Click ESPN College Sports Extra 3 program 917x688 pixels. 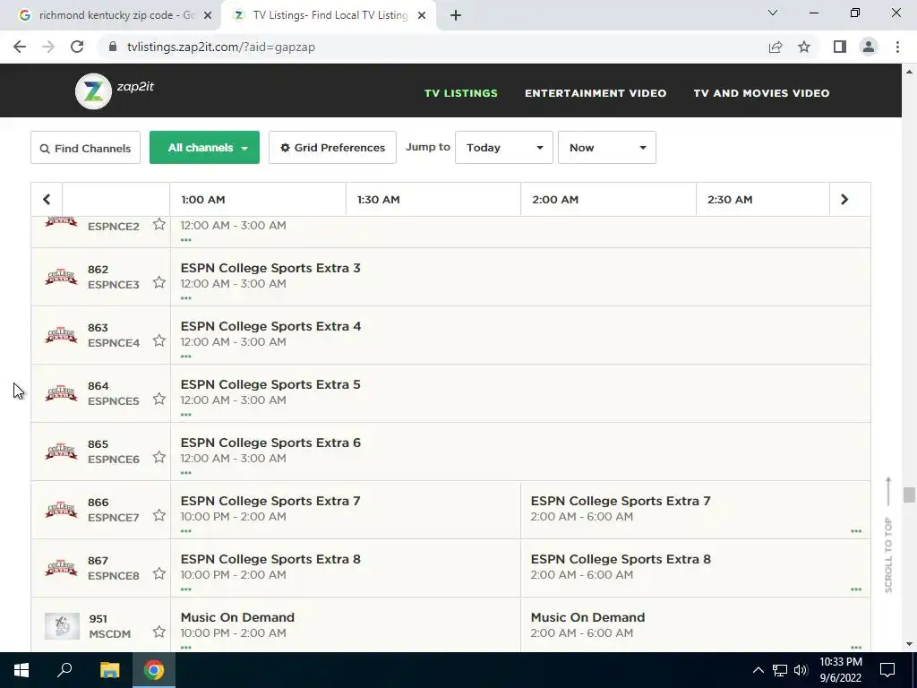[x=270, y=268]
